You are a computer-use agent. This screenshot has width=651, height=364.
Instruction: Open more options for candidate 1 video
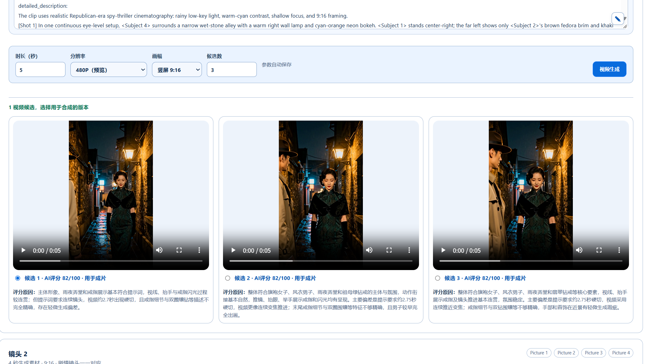[x=199, y=250]
